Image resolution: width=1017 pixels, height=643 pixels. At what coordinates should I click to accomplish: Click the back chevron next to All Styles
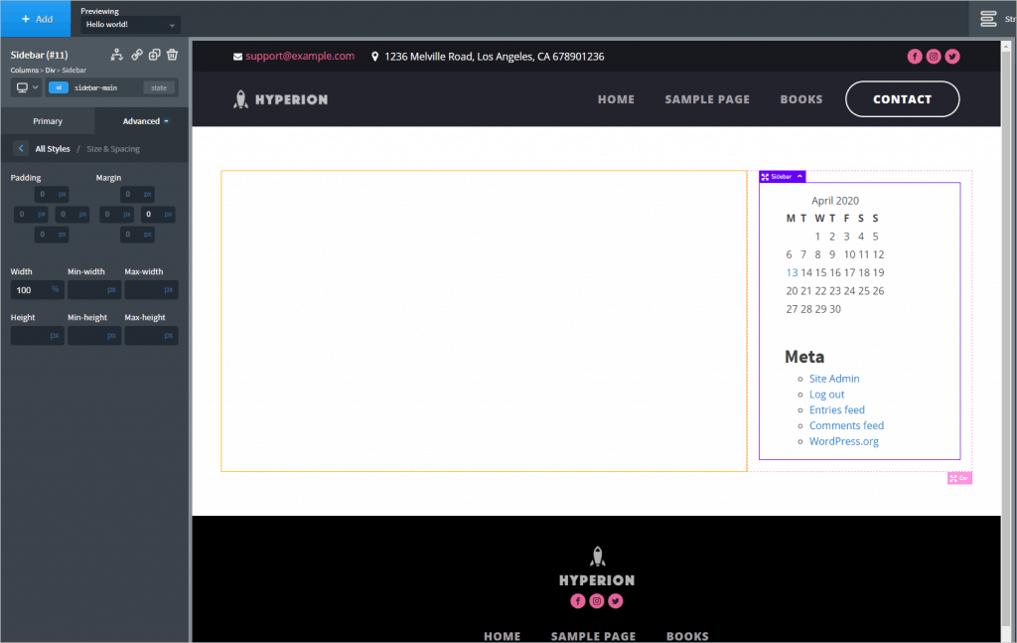click(x=21, y=149)
